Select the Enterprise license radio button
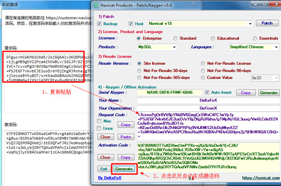 [x=138, y=38]
